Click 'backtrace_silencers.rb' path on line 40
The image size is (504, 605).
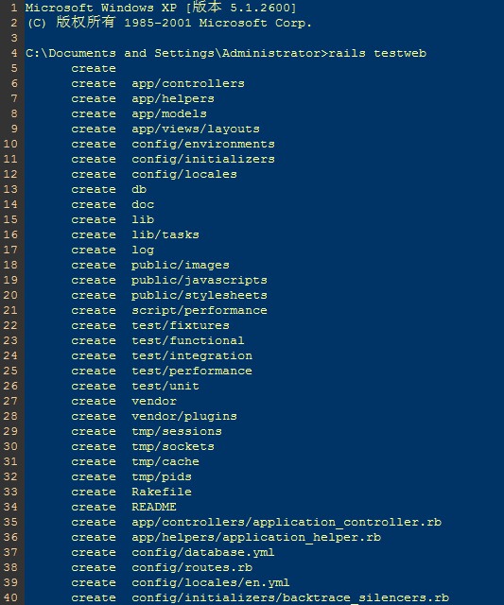point(365,598)
